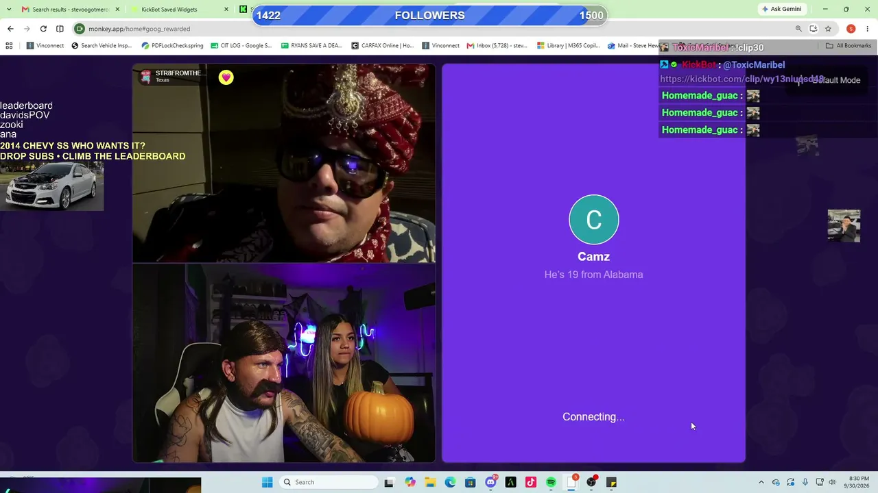The image size is (878, 493).
Task: Open the RYANS SAVE A DEA bookmark
Action: pos(311,46)
